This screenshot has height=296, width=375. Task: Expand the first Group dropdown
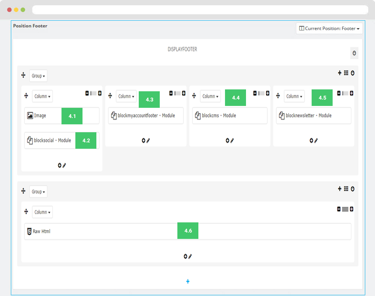coord(38,76)
